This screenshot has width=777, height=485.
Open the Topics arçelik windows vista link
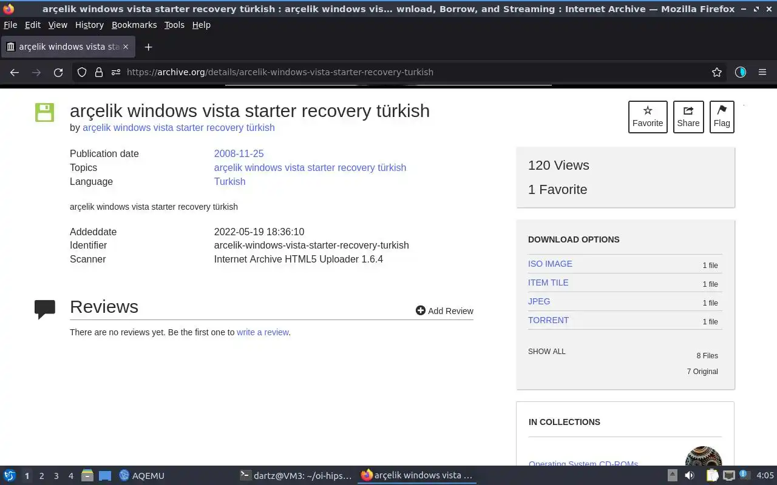point(310,167)
